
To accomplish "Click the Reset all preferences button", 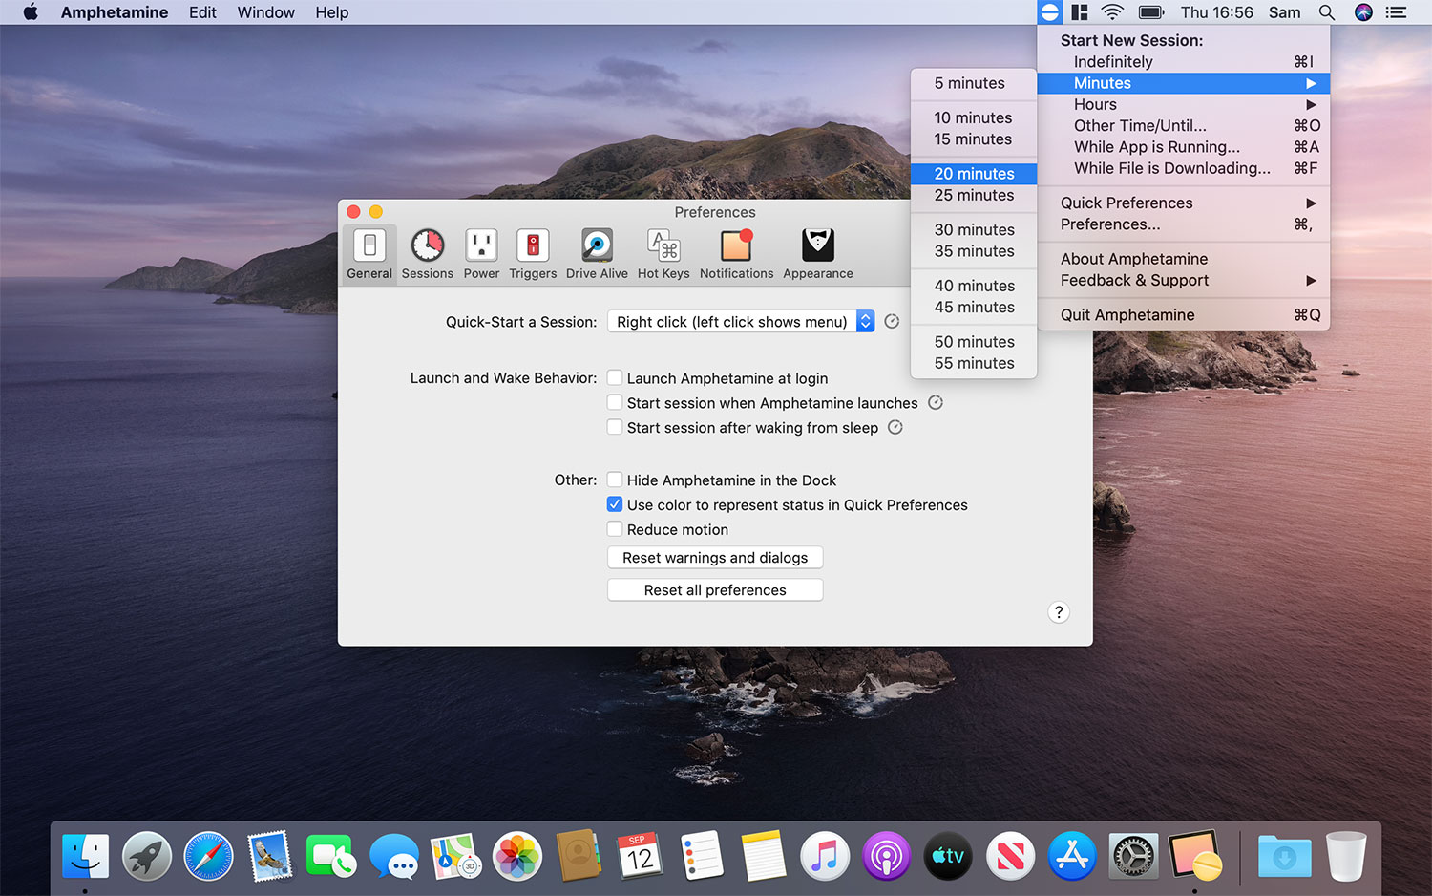I will coord(715,590).
